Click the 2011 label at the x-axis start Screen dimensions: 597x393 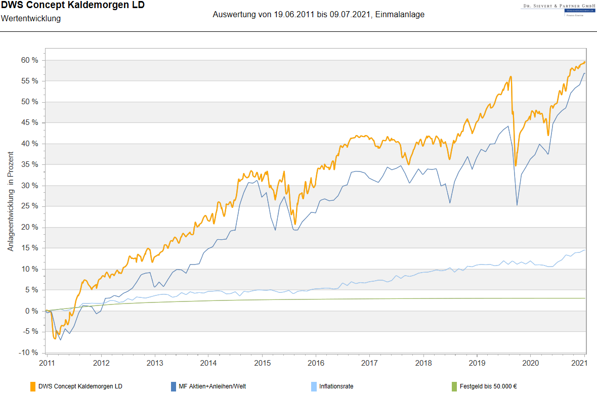pos(47,363)
